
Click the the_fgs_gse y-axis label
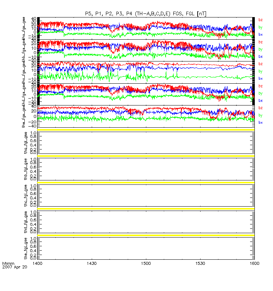24,117
